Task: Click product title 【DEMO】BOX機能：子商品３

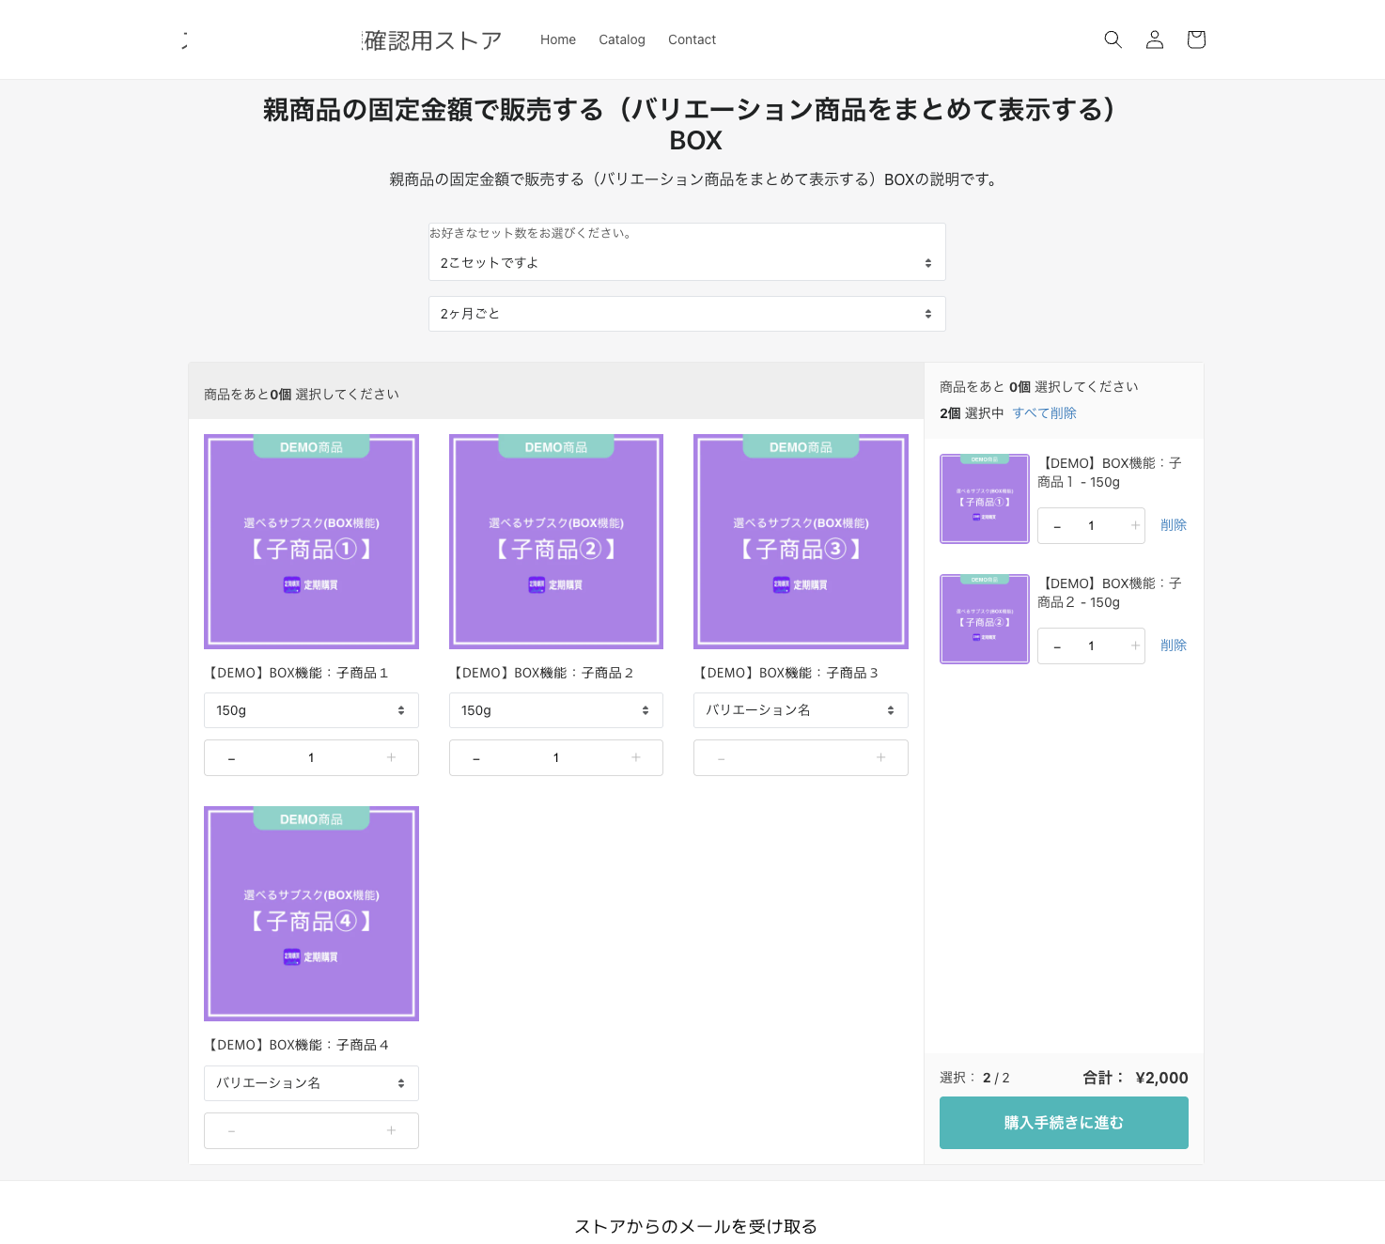Action: pos(786,673)
